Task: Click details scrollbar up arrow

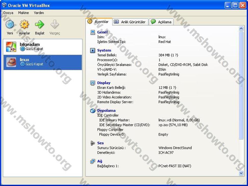Action: pos(241,29)
